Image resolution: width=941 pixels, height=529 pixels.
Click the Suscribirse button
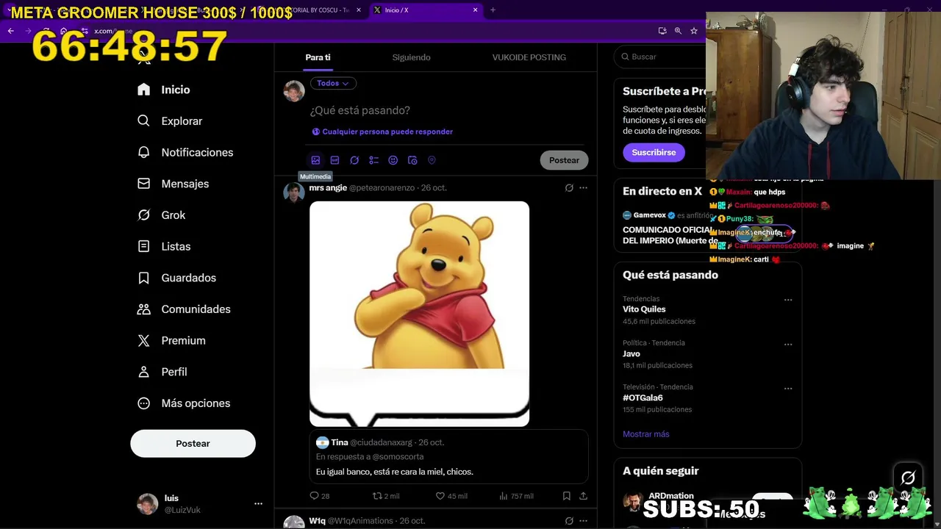tap(654, 152)
